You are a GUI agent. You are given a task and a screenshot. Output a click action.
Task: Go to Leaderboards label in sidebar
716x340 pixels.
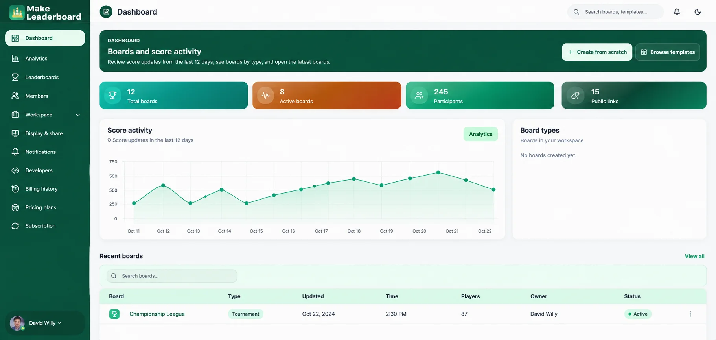coord(42,77)
